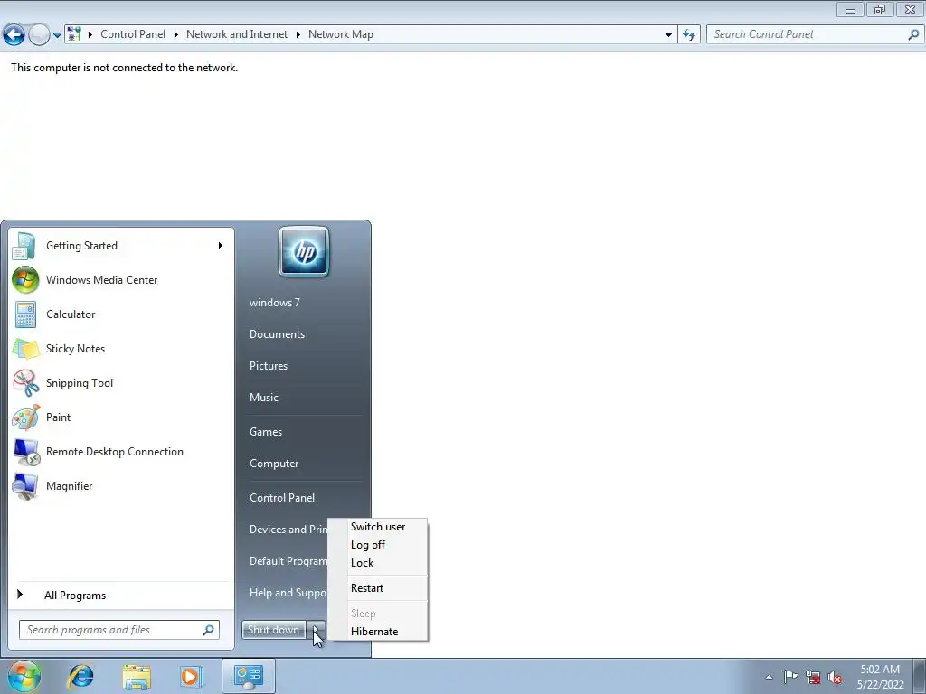The width and height of the screenshot is (926, 694).
Task: Click the Show desktop strip
Action: [920, 677]
